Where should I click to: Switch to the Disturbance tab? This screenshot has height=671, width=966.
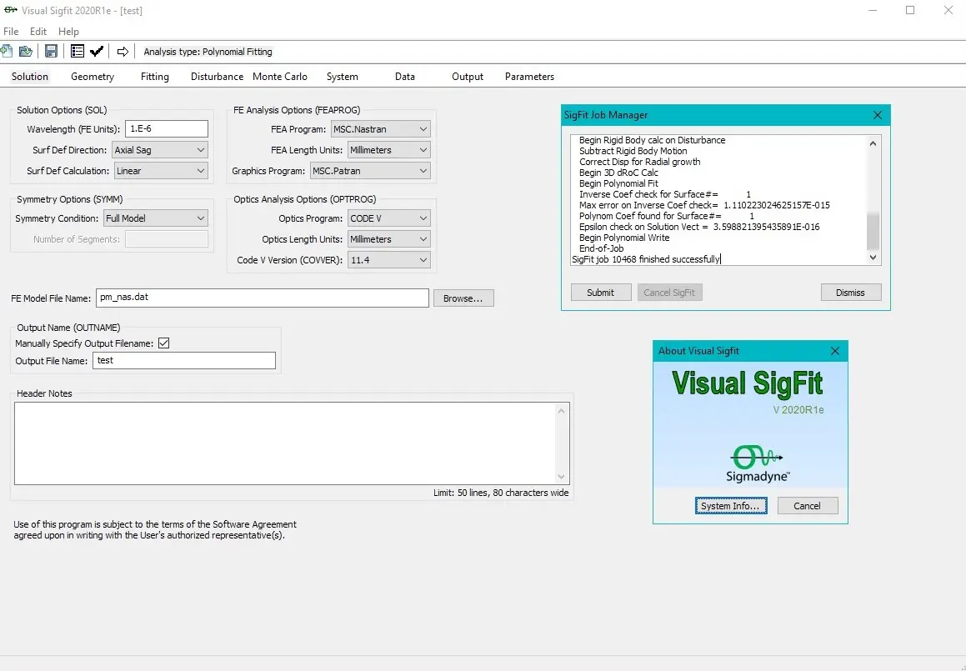tap(217, 77)
